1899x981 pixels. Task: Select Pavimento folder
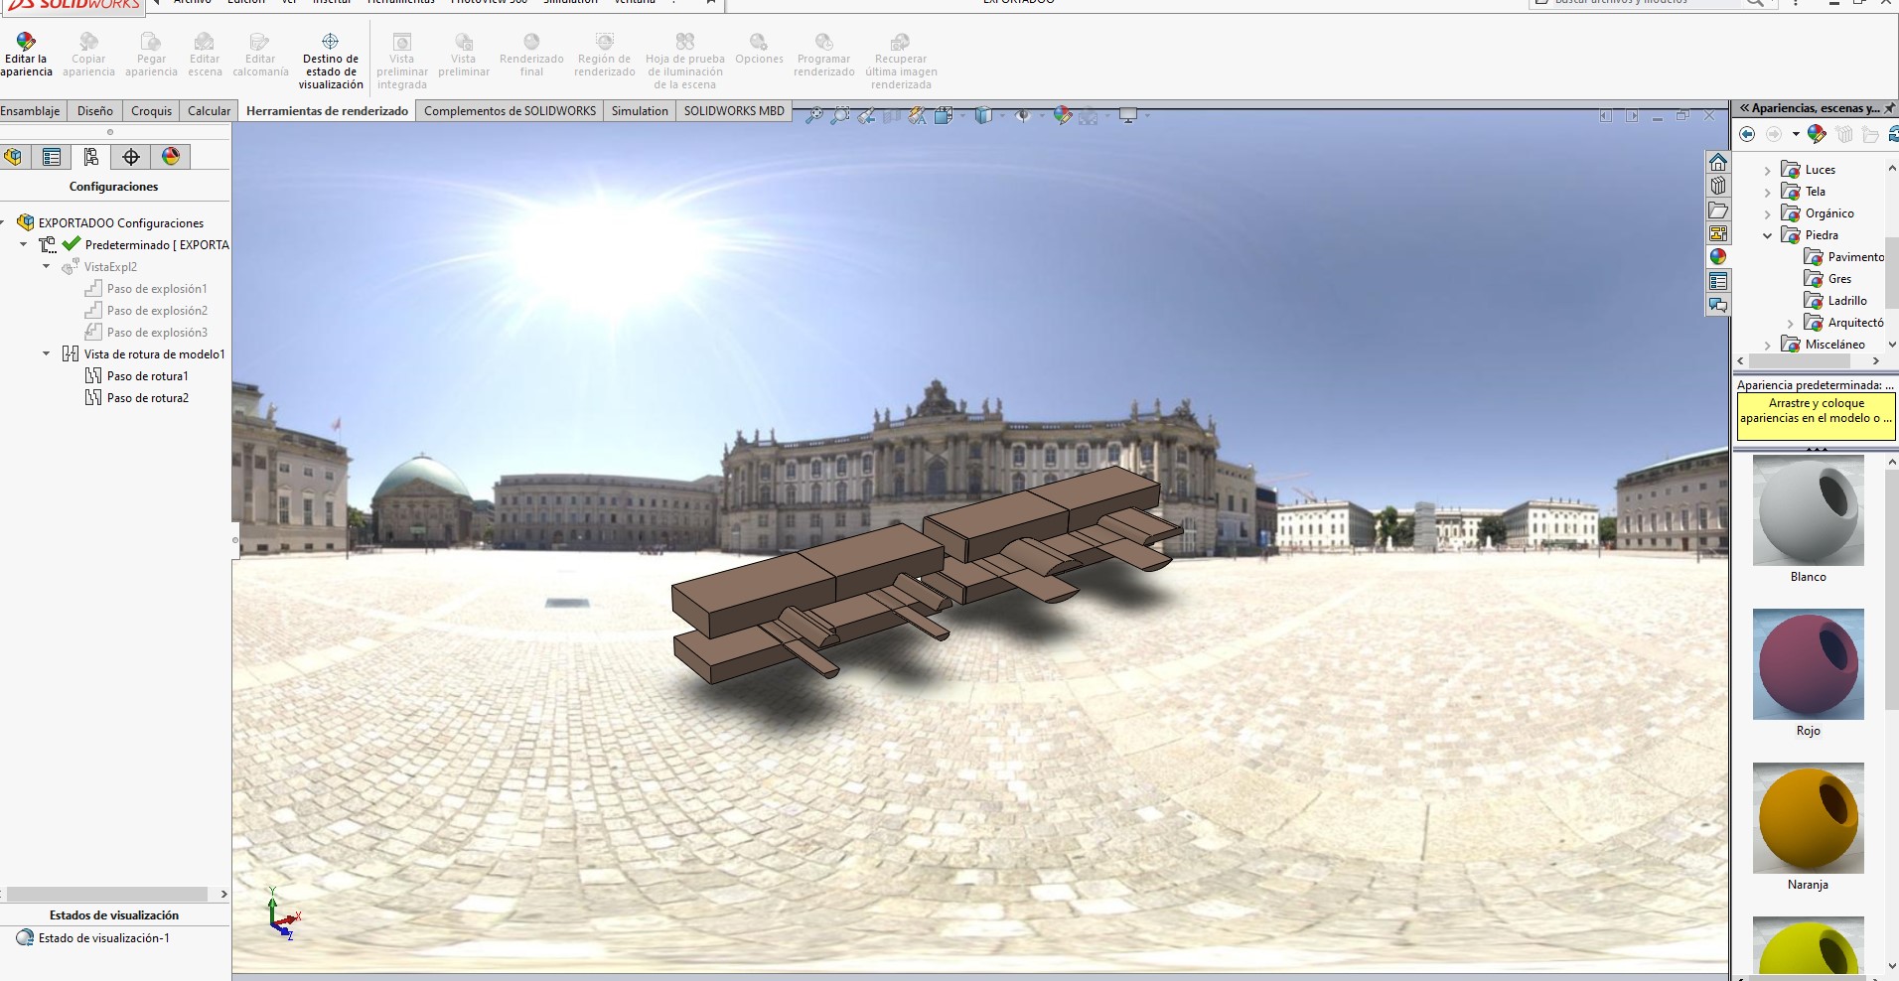[1844, 257]
